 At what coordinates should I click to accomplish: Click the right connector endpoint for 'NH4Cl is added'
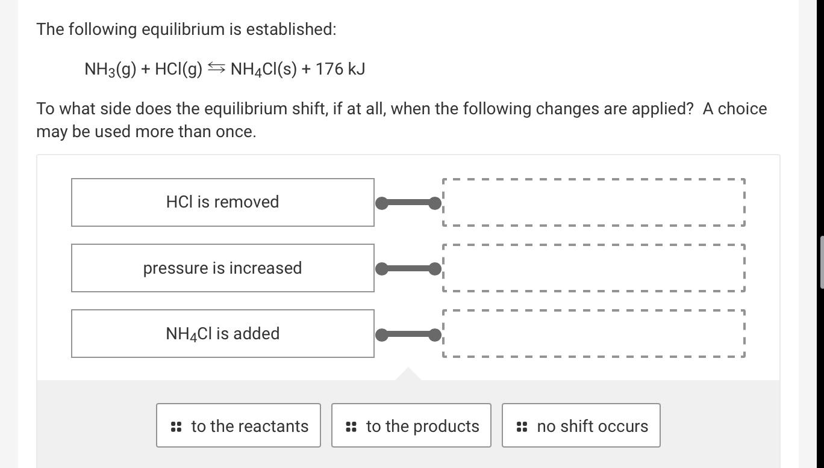pyautogui.click(x=435, y=334)
